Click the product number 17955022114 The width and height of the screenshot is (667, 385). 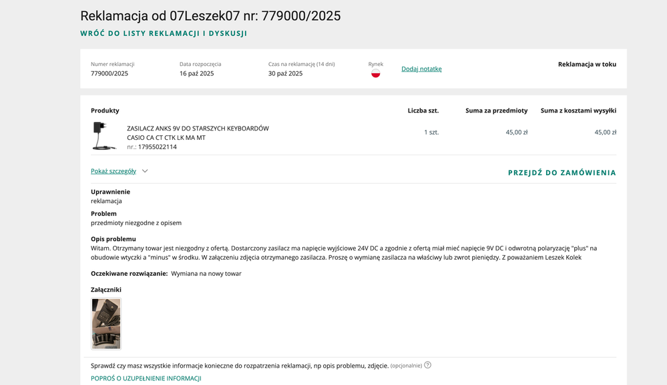(158, 147)
